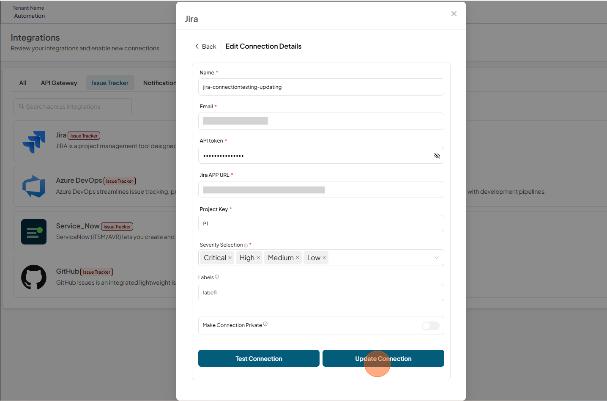
Task: Click the Jira Issue Tracker badge
Action: point(84,136)
